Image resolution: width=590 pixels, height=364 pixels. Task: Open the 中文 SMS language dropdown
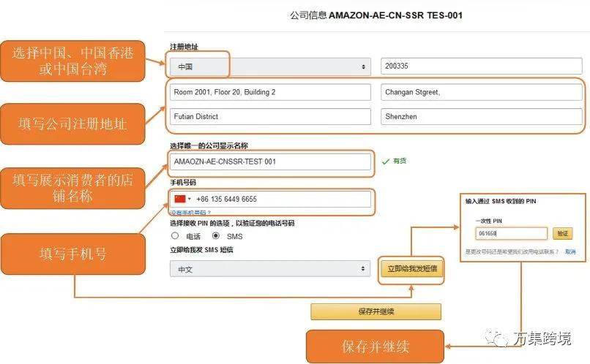pyautogui.click(x=270, y=269)
